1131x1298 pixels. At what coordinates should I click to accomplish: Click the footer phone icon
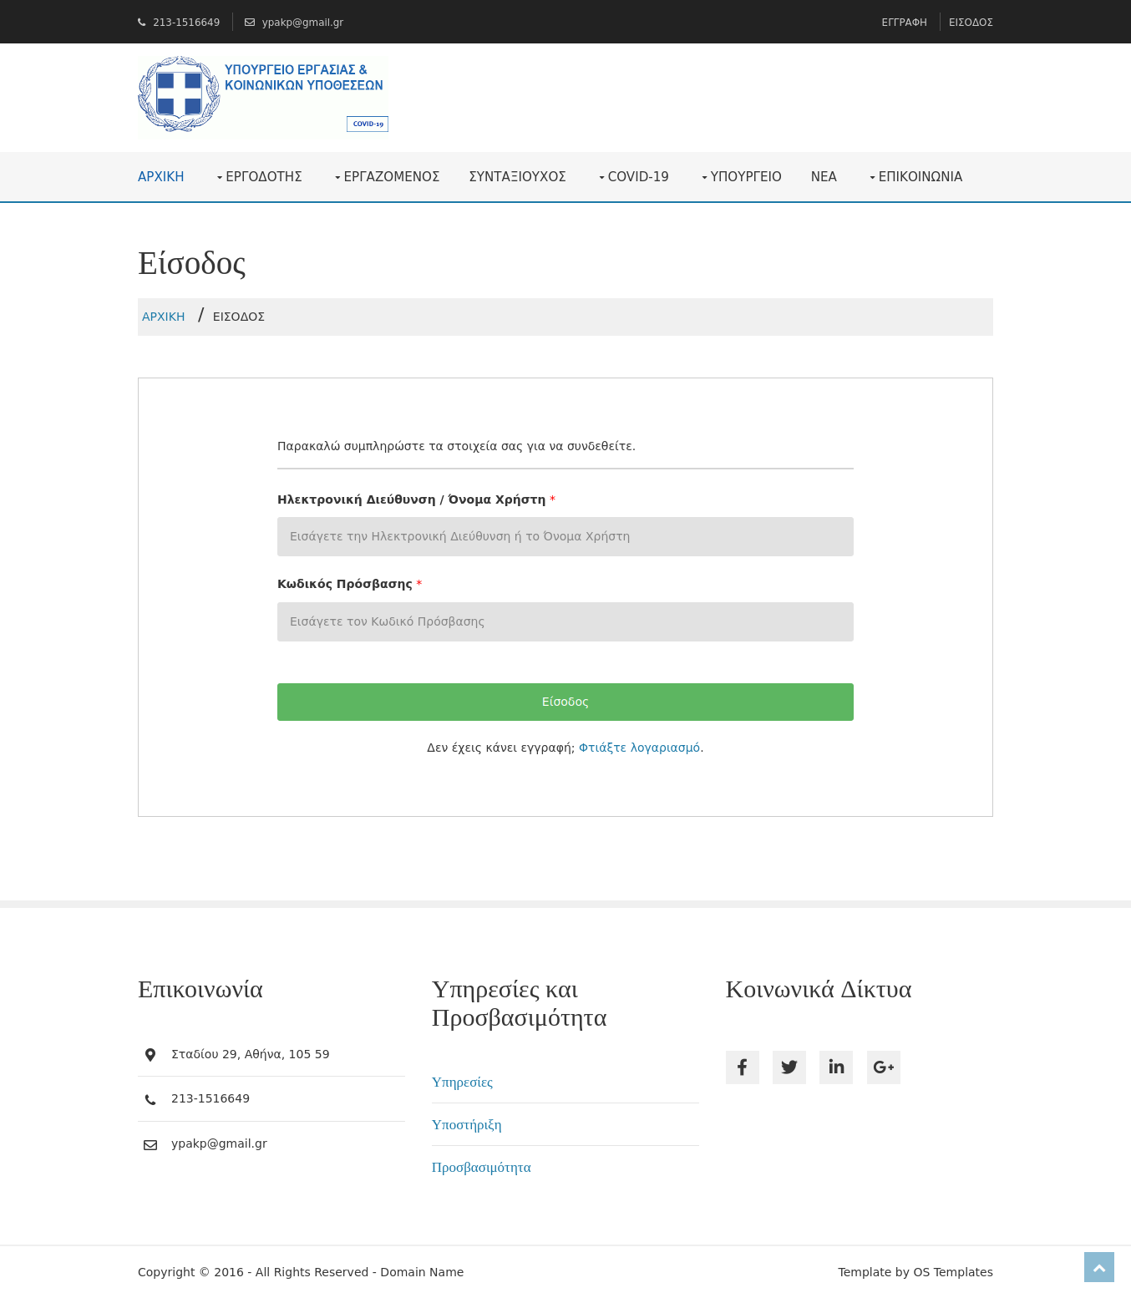click(150, 1100)
